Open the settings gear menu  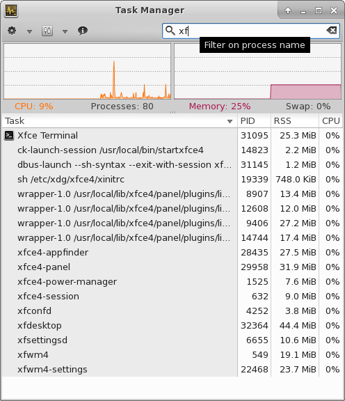(12, 31)
